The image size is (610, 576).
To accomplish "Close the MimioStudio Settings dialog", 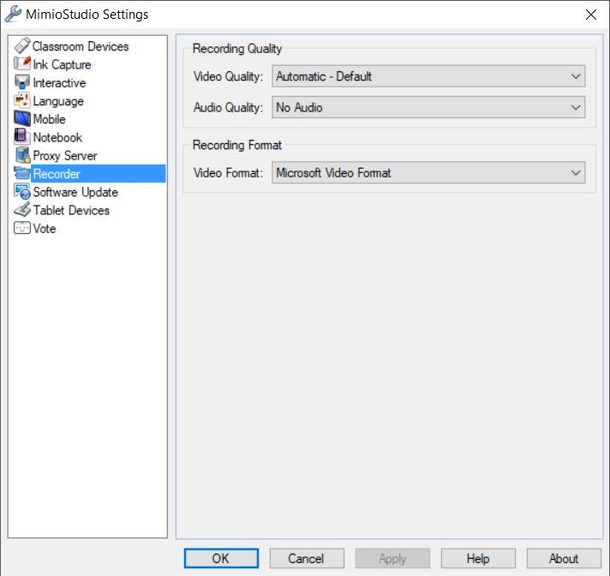I will tap(591, 15).
